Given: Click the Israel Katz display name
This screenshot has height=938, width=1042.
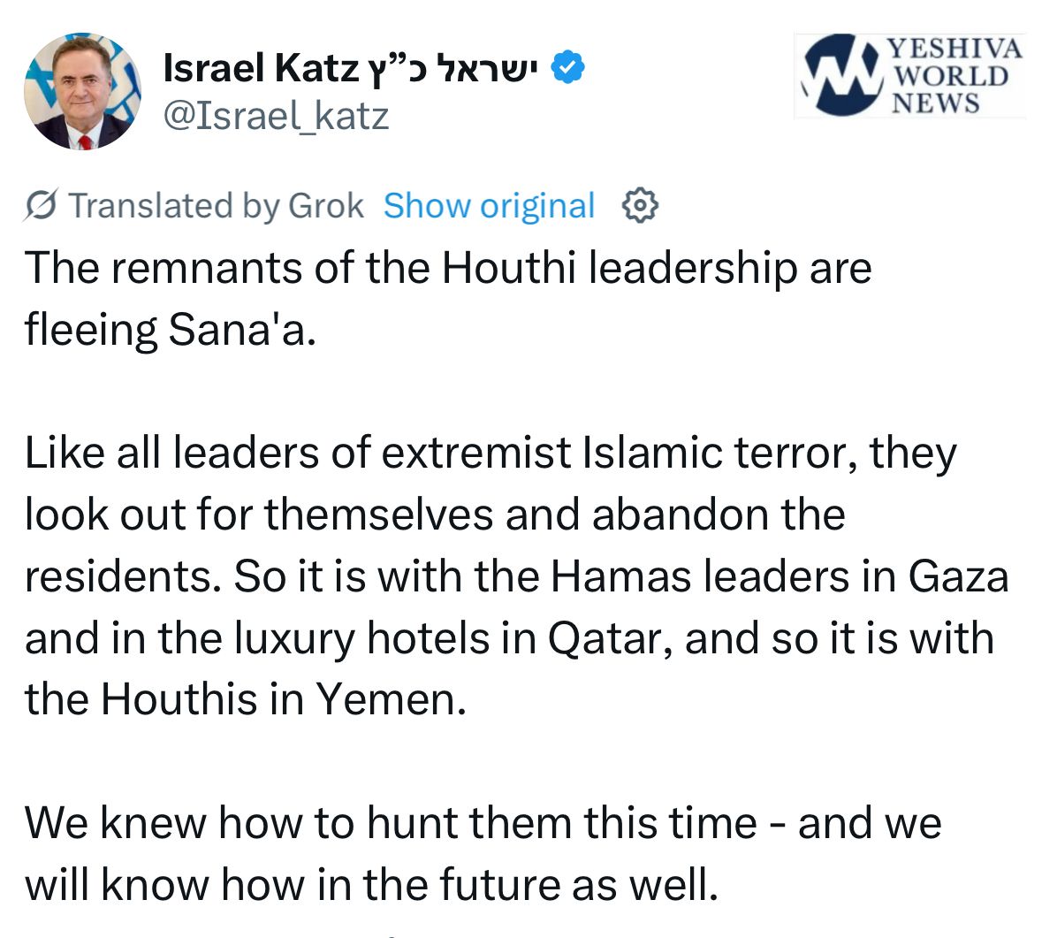Looking at the screenshot, I should pyautogui.click(x=261, y=69).
